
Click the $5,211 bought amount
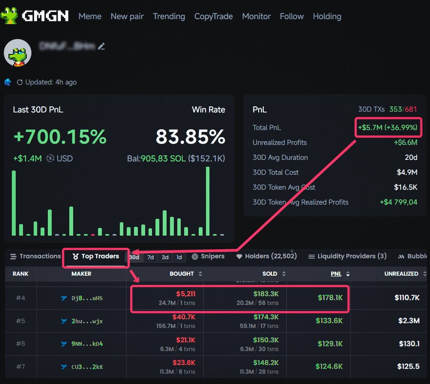[x=186, y=294]
